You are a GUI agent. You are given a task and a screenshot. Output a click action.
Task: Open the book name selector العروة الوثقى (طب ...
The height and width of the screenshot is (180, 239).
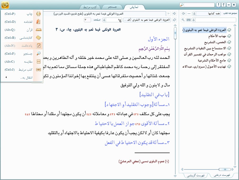coord(147,20)
